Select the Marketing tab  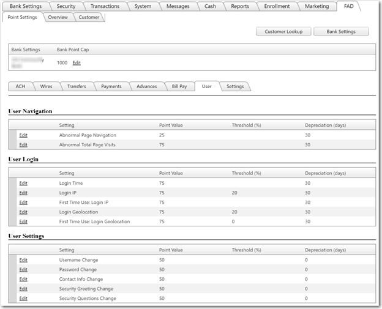(x=316, y=6)
